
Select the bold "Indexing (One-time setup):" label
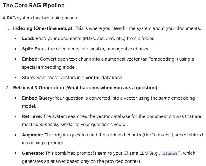click(x=44, y=29)
